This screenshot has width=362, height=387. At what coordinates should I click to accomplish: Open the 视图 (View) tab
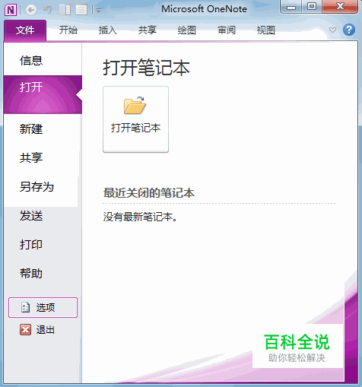(265, 30)
